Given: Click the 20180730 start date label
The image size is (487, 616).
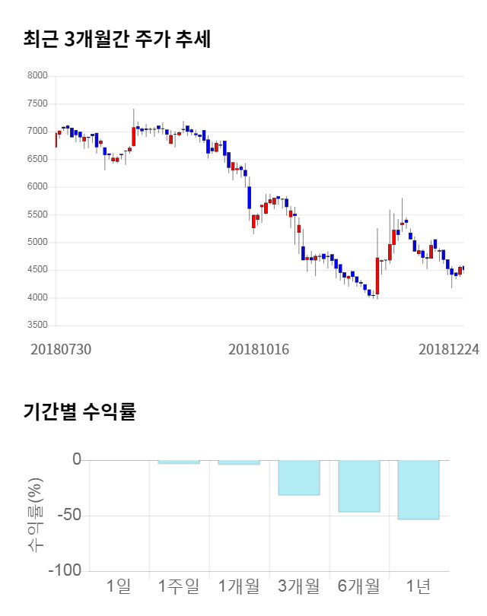Looking at the screenshot, I should click(61, 349).
